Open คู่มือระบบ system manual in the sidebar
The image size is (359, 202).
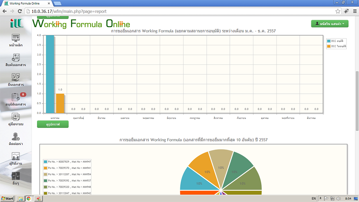(15, 119)
